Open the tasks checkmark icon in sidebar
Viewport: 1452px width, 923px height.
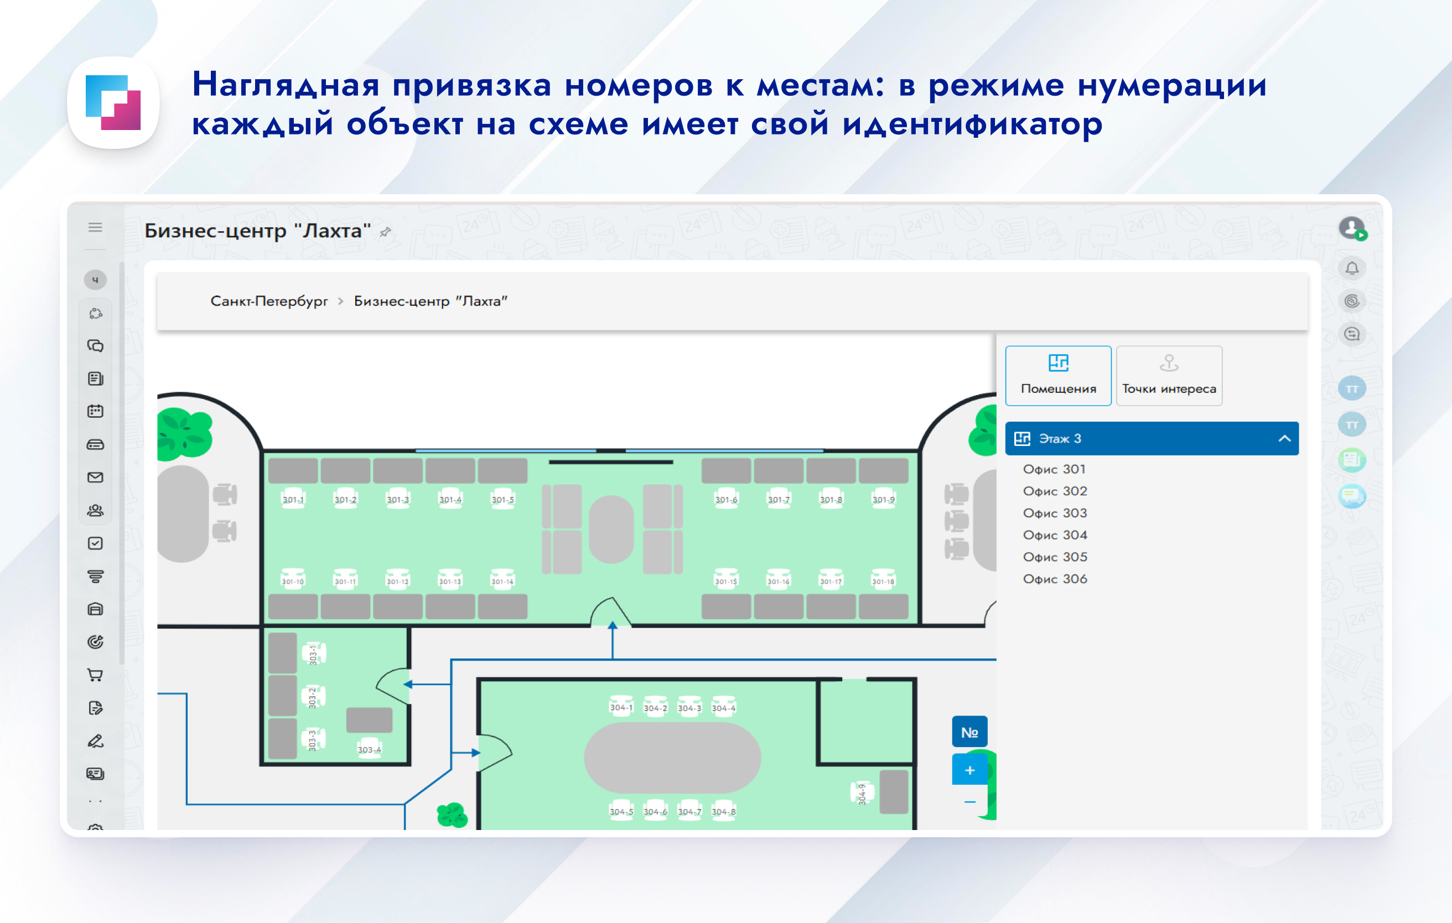pyautogui.click(x=95, y=543)
